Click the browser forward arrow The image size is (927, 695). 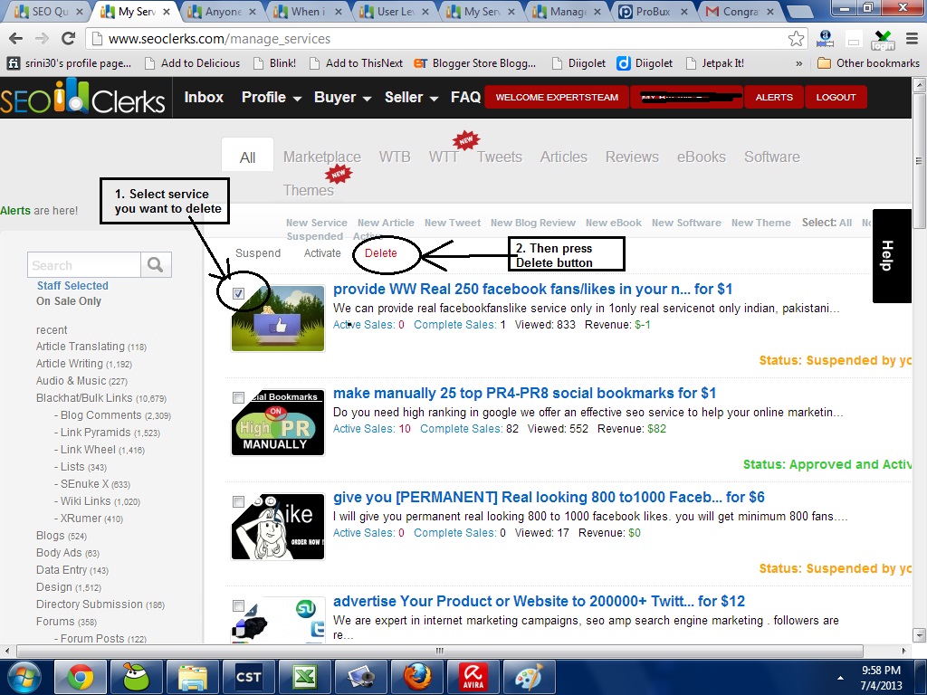coord(42,38)
